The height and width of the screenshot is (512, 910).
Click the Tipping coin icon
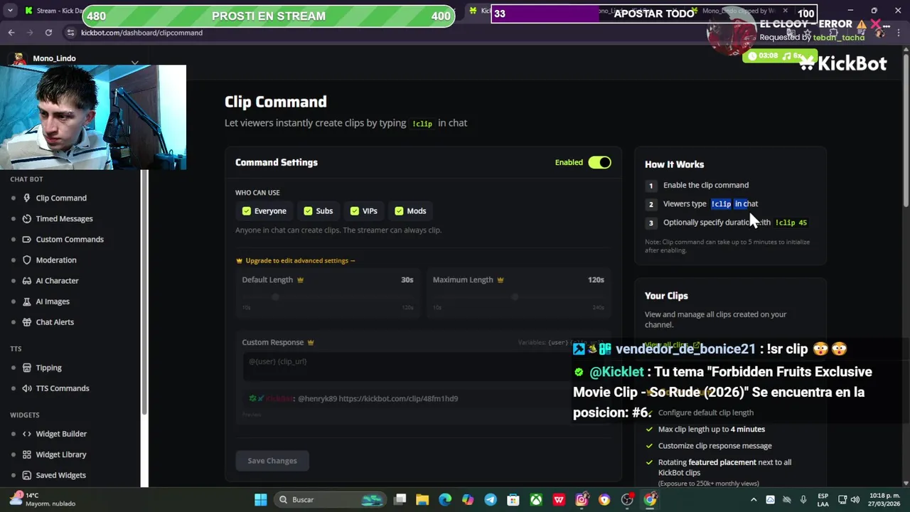point(27,367)
